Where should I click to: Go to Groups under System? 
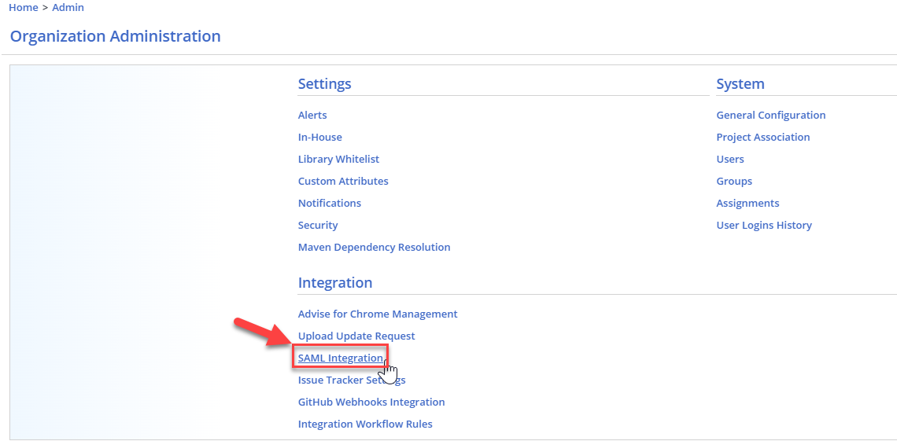(x=734, y=181)
